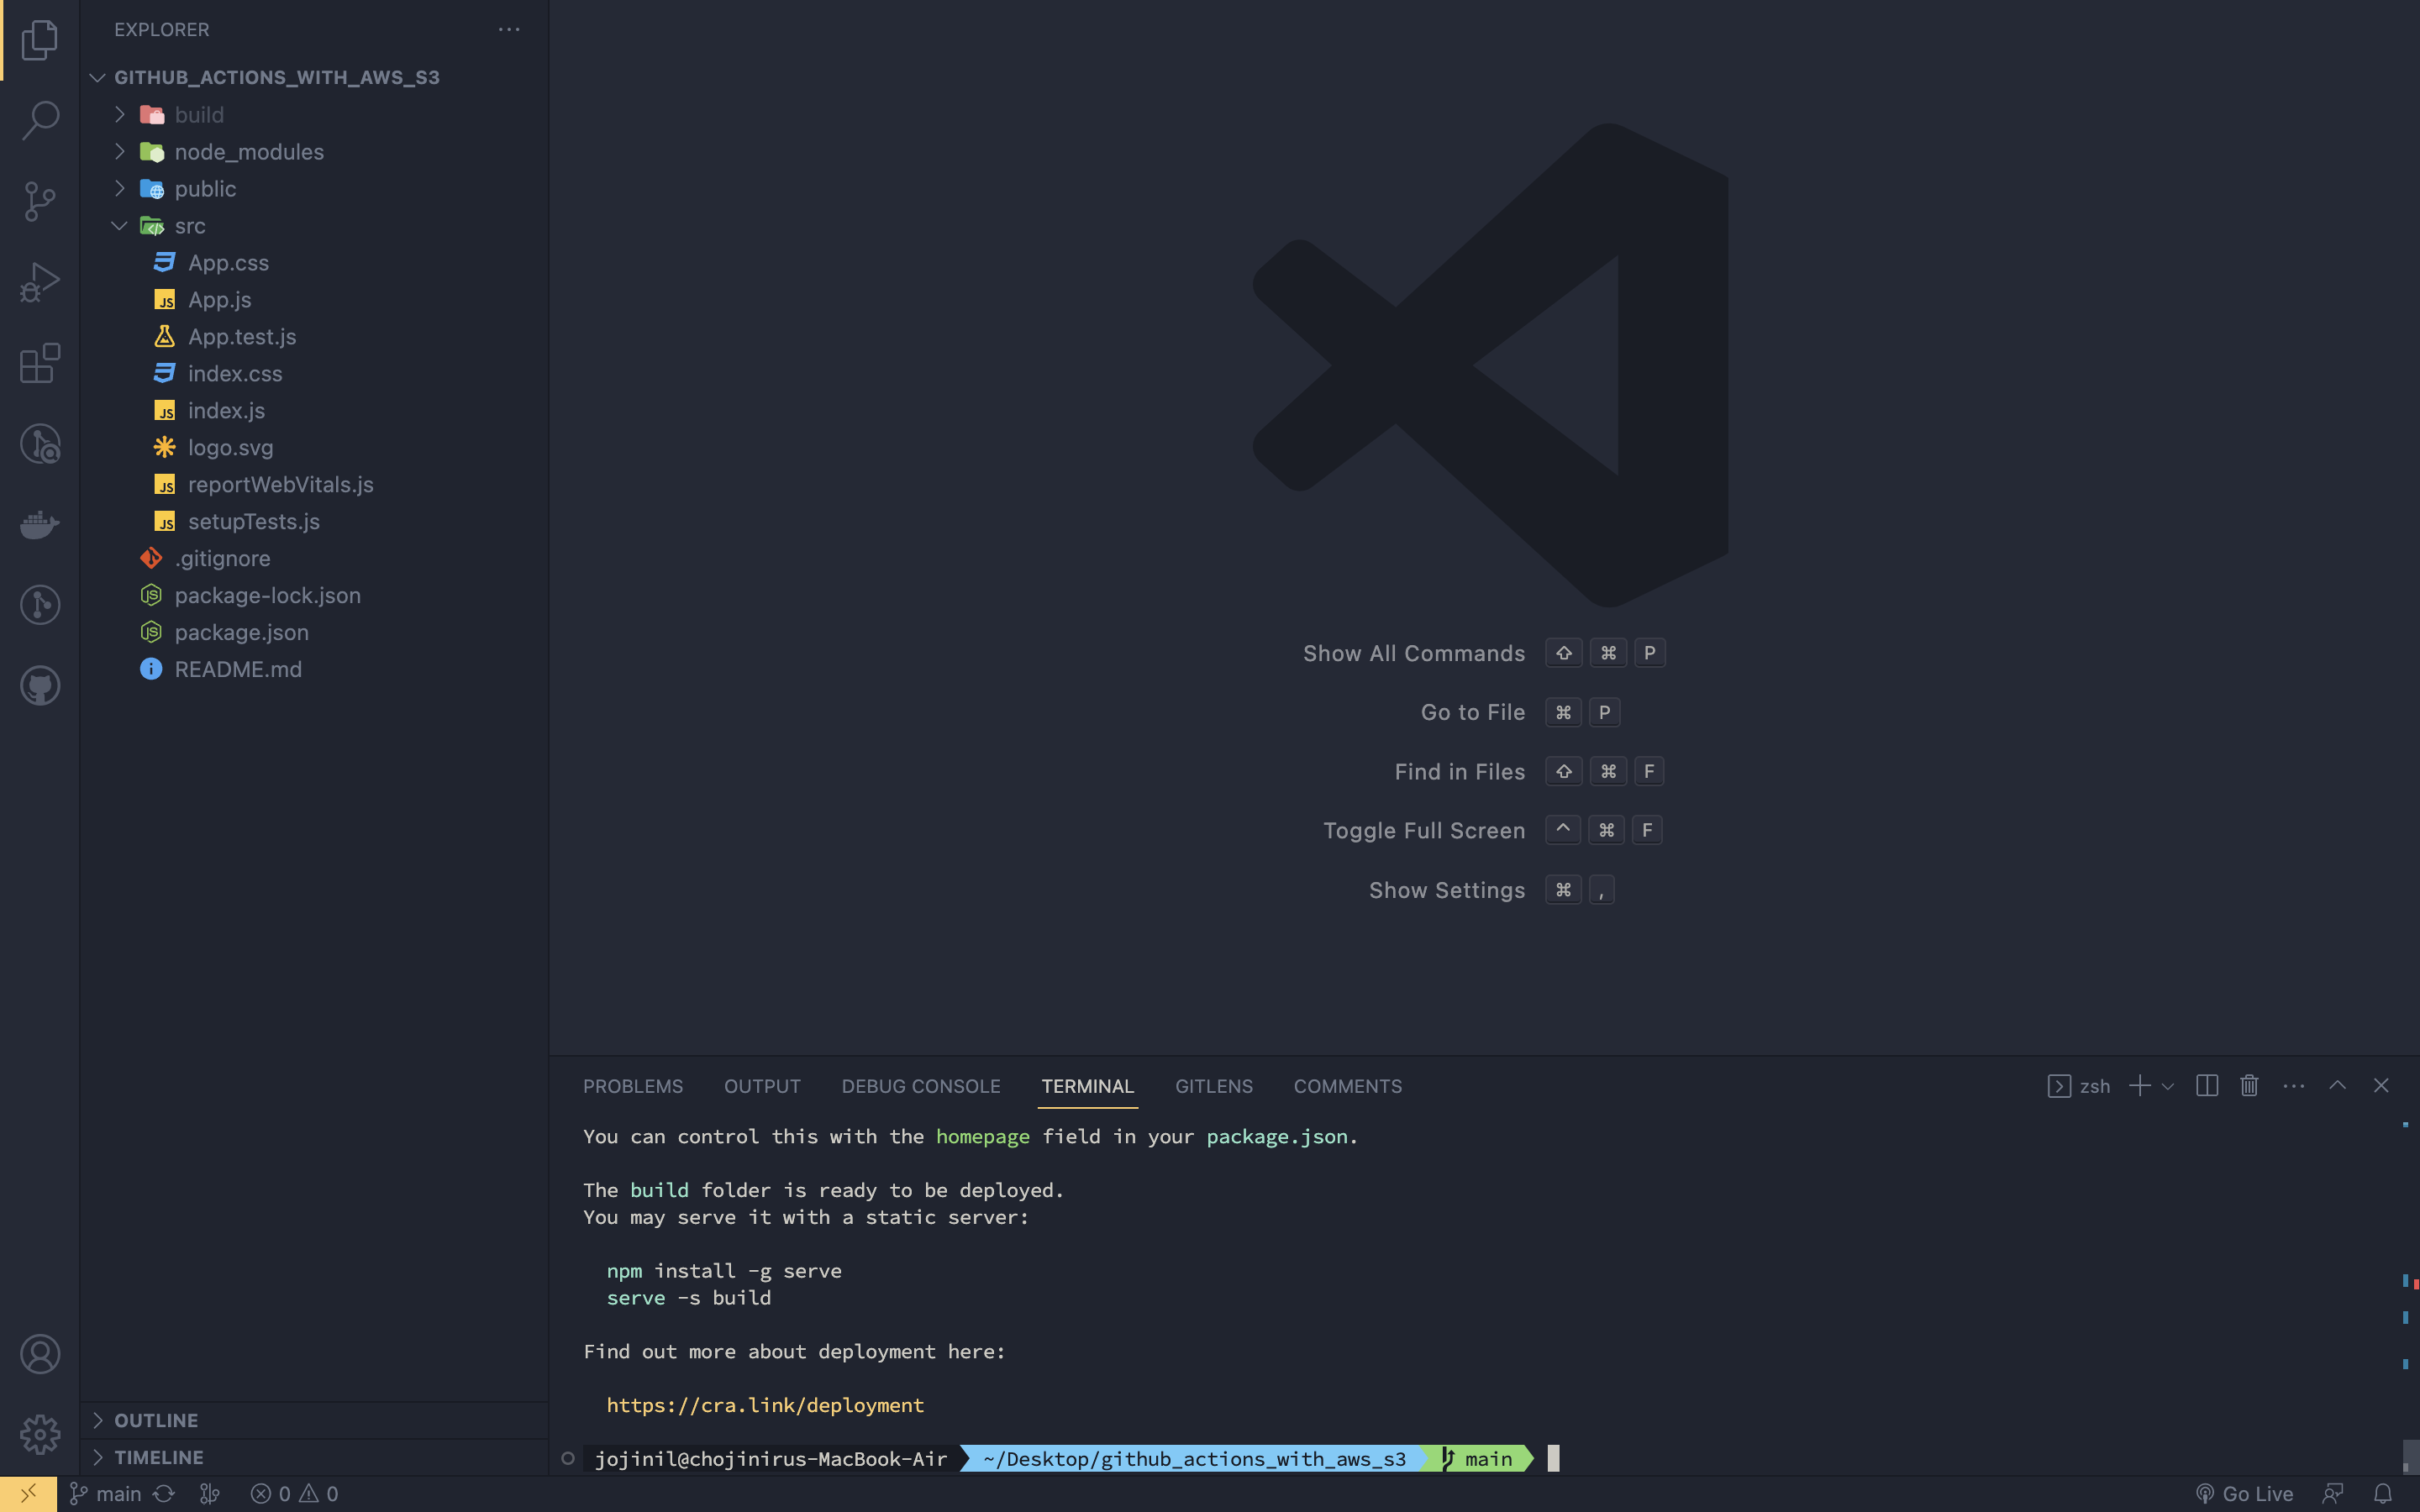Create new terminal with plus icon
This screenshot has height=1512, width=2420.
[2139, 1086]
